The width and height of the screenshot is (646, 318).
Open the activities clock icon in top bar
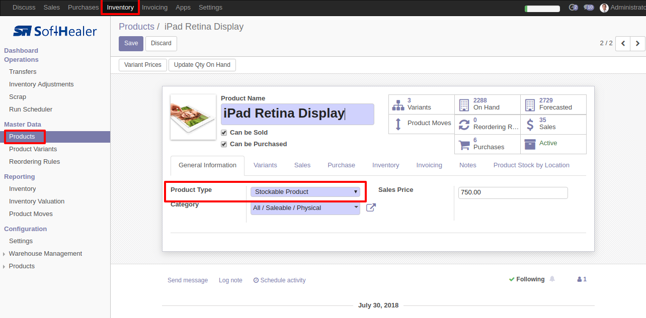click(x=573, y=8)
